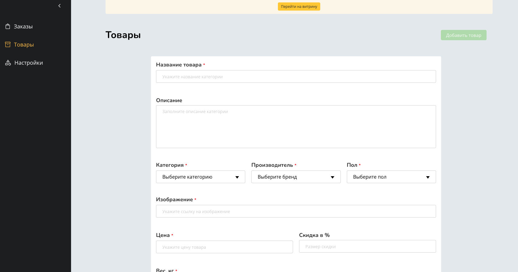This screenshot has height=272, width=518.
Task: Focus the Название товара input field
Action: (x=296, y=76)
